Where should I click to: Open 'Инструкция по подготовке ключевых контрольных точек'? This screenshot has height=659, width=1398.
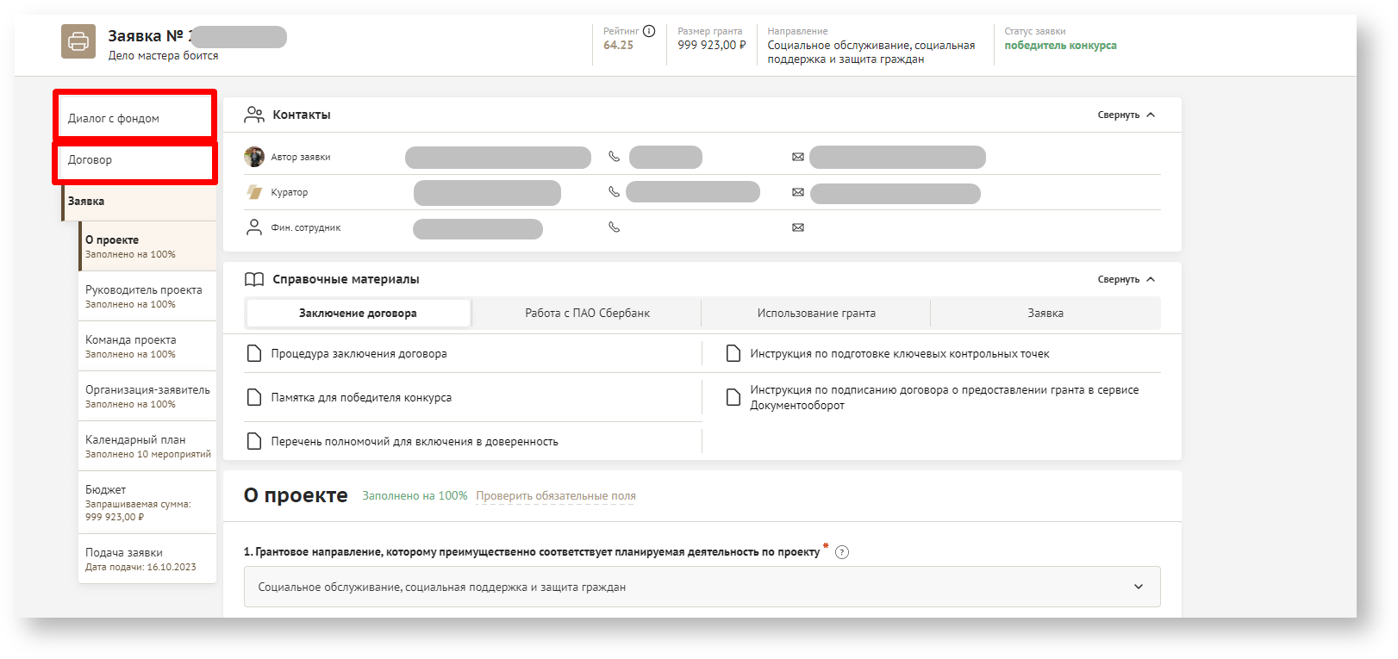point(899,354)
